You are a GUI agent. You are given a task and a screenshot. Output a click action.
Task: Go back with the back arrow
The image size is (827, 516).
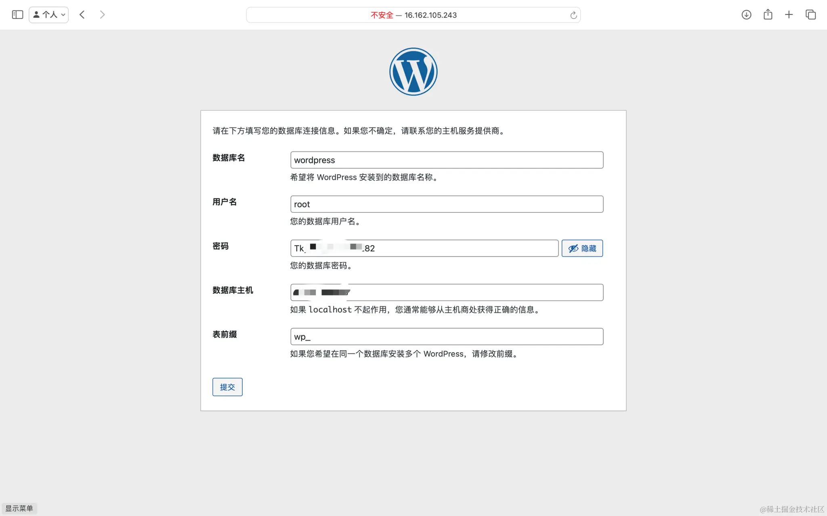click(x=82, y=15)
